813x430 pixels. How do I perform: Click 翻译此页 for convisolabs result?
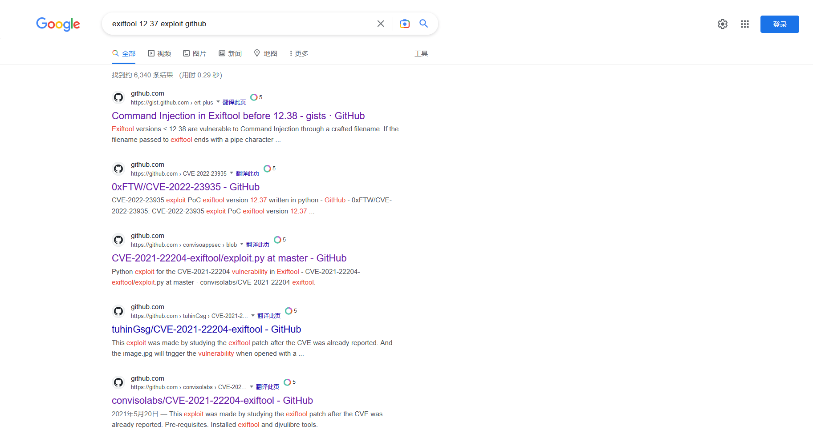268,387
